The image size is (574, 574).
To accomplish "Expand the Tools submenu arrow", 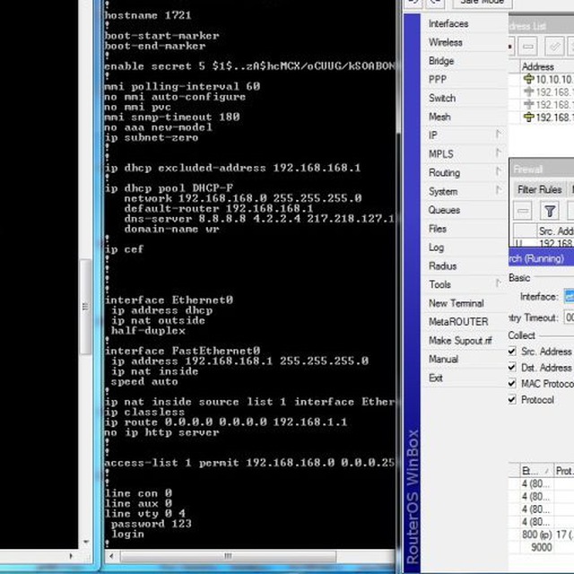I will click(499, 283).
